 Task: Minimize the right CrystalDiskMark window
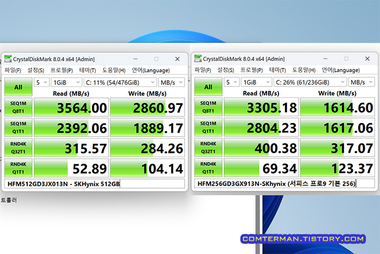[326, 59]
